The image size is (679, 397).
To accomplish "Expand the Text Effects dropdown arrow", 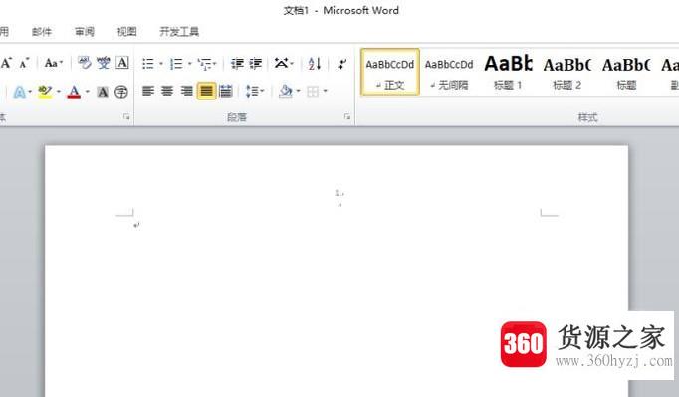I will point(30,92).
